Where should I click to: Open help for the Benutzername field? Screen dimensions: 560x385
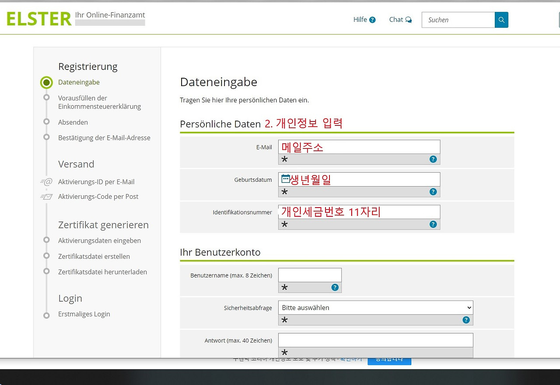tap(335, 287)
